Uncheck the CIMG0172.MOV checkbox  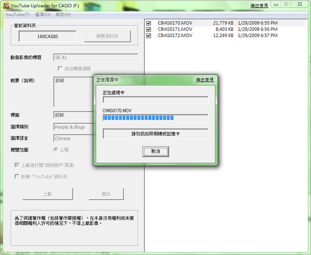tap(148, 36)
